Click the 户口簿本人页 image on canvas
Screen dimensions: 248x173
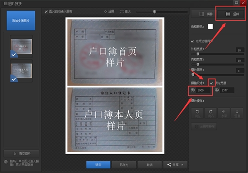click(115, 120)
